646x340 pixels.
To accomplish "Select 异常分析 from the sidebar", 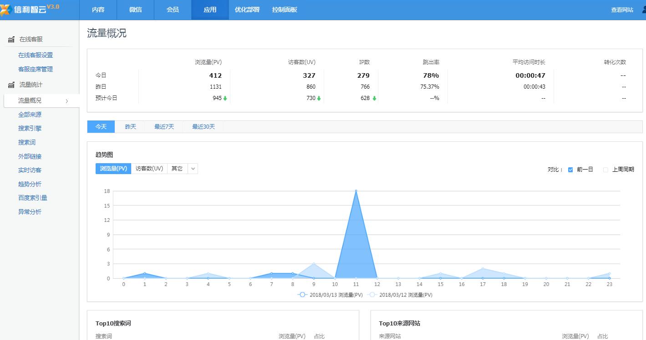I will 30,212.
